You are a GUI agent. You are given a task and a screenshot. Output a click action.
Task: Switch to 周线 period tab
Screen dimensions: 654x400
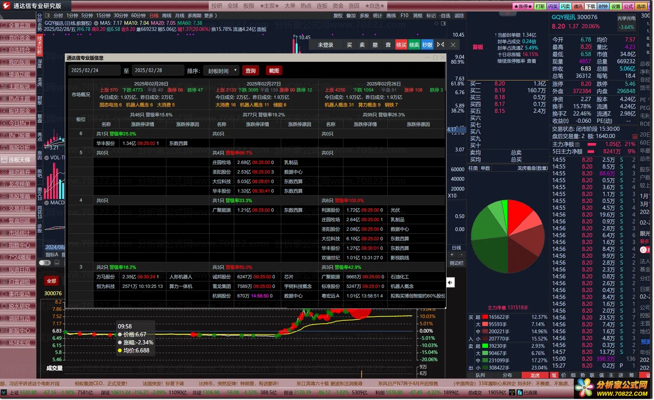click(167, 16)
